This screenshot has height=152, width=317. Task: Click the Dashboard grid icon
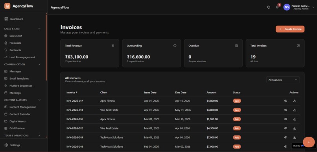(6, 19)
